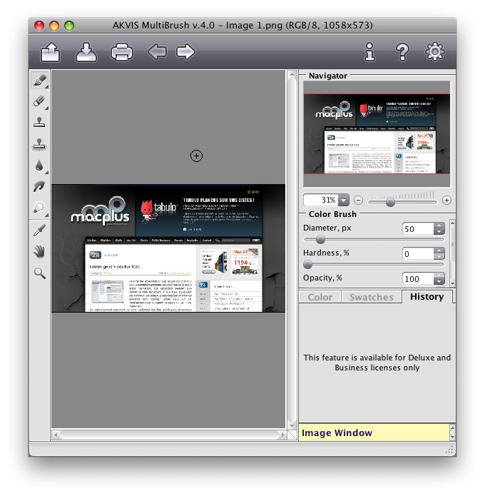The image size is (485, 496).
Task: Redo with the right arrow icon
Action: [x=185, y=52]
